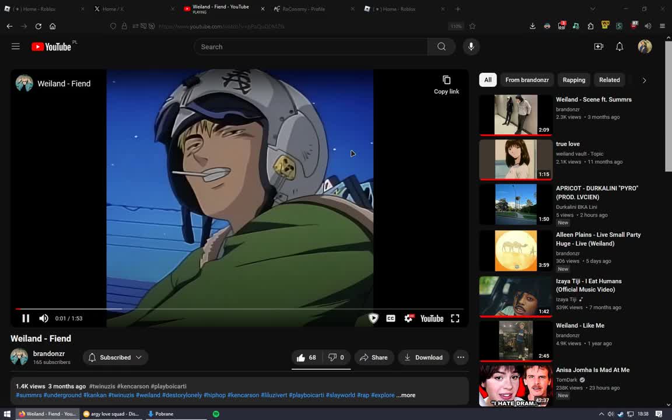Open Anisa Jomha Is Mad At Me

pyautogui.click(x=593, y=370)
